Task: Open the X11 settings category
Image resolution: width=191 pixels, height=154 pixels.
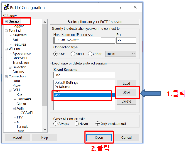Action: click(x=20, y=122)
